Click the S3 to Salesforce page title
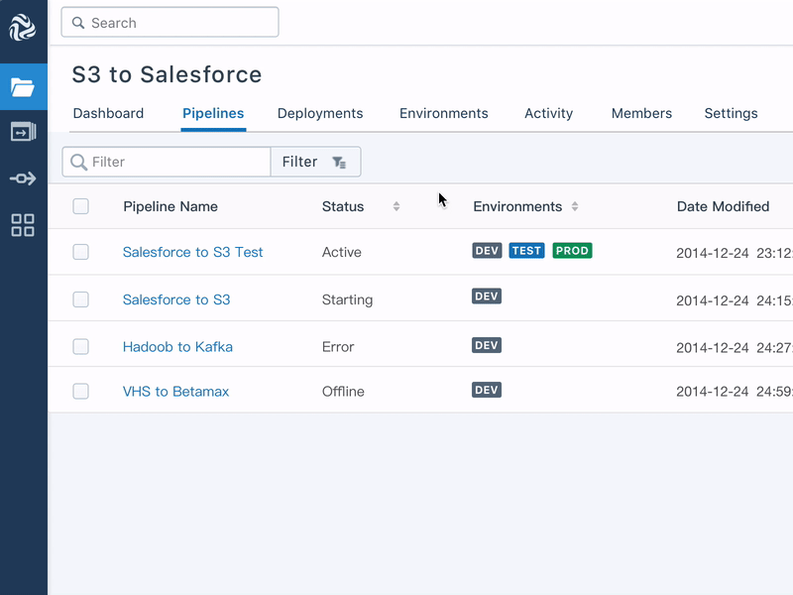Screen dimensions: 793x595 pyautogui.click(x=167, y=74)
